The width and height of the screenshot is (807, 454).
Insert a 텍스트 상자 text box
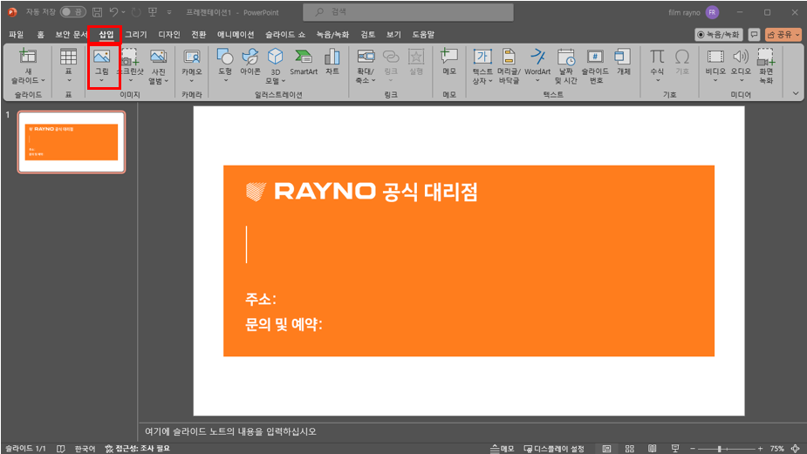pyautogui.click(x=482, y=66)
